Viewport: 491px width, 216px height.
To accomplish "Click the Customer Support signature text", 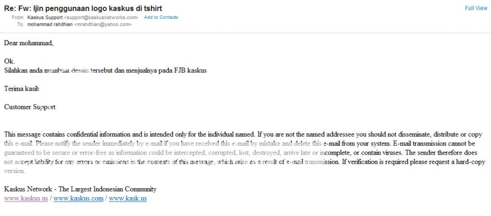I will click(x=30, y=107).
